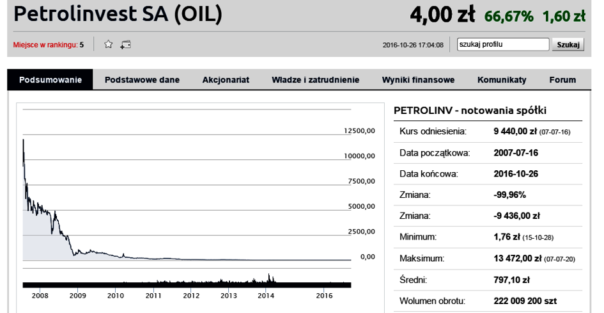
Task: Click the 2012 label on chart timeline
Action: (191, 296)
